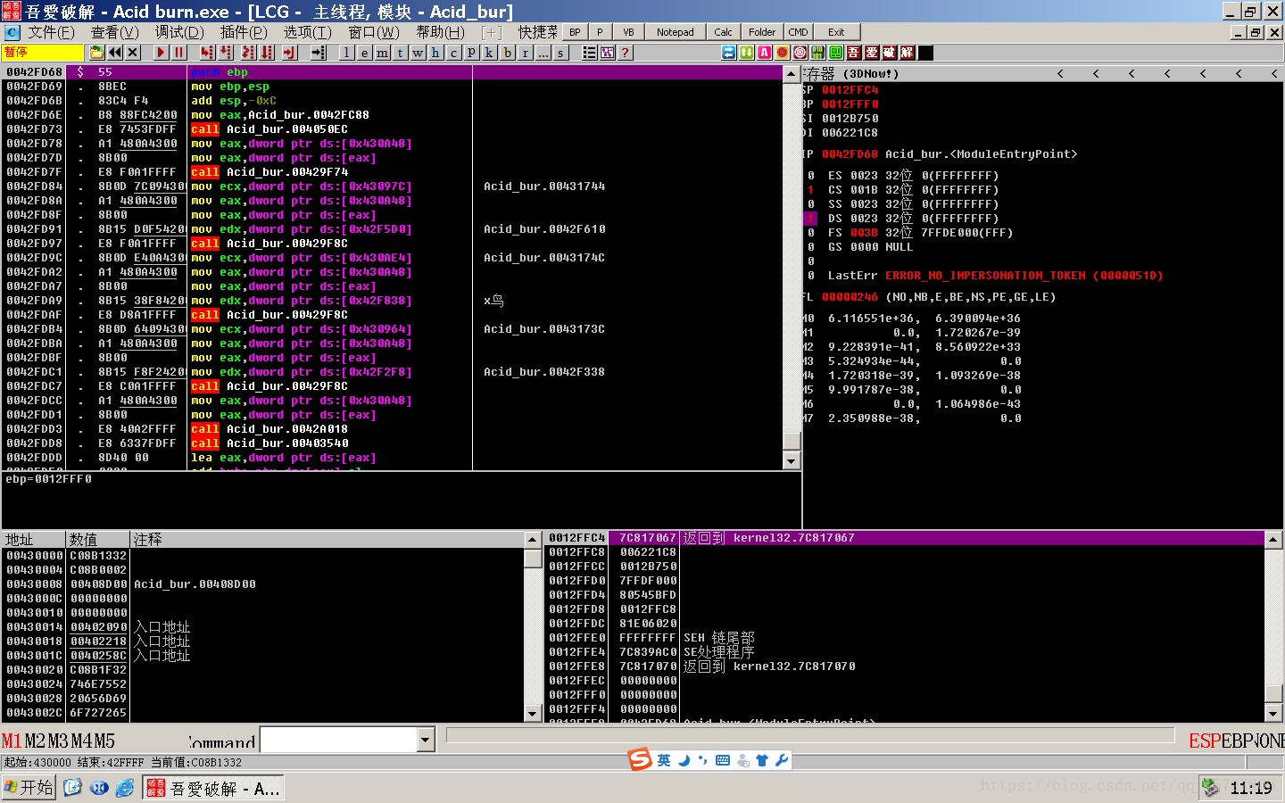The image size is (1285, 803).
Task: Click into the Command input field
Action: (339, 740)
